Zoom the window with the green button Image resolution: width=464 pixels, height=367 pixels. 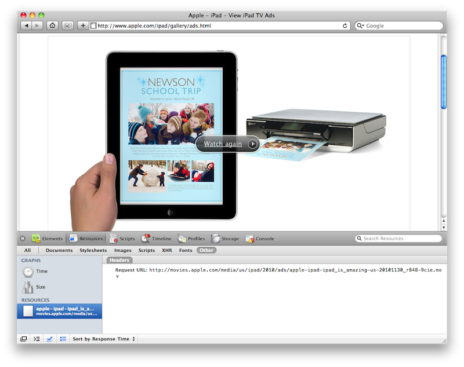[41, 15]
